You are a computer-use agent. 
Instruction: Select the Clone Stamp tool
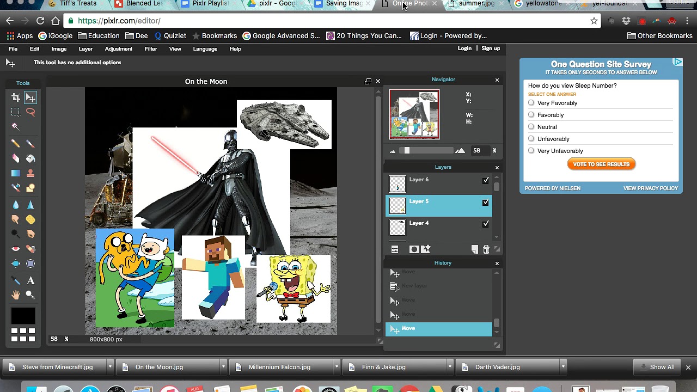pos(30,173)
